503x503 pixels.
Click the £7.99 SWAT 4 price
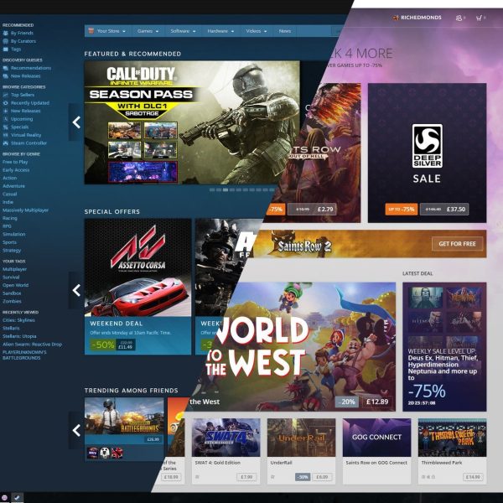(246, 477)
